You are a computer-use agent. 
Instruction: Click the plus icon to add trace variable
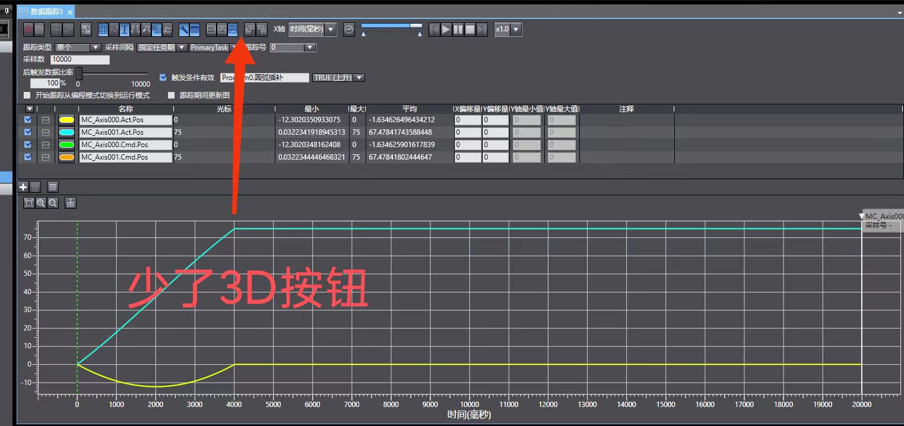click(24, 187)
